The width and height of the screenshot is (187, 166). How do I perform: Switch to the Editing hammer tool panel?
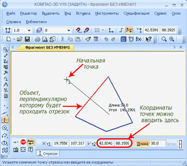point(5,73)
